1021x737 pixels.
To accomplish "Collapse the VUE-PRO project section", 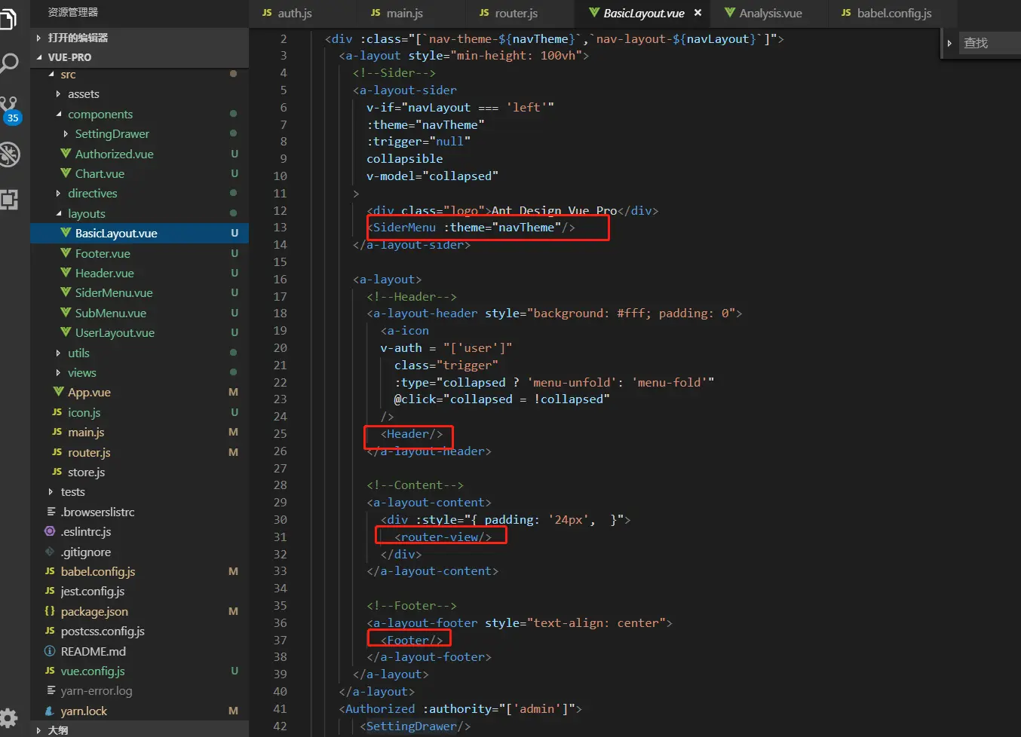I will coord(39,57).
